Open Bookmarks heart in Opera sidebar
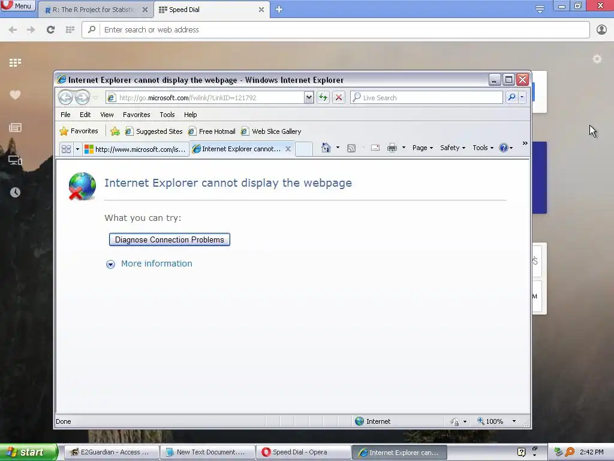The width and height of the screenshot is (614, 461). tap(15, 95)
